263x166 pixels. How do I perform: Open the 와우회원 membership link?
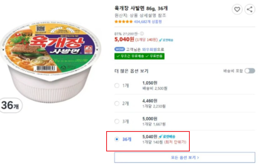pos(149,49)
